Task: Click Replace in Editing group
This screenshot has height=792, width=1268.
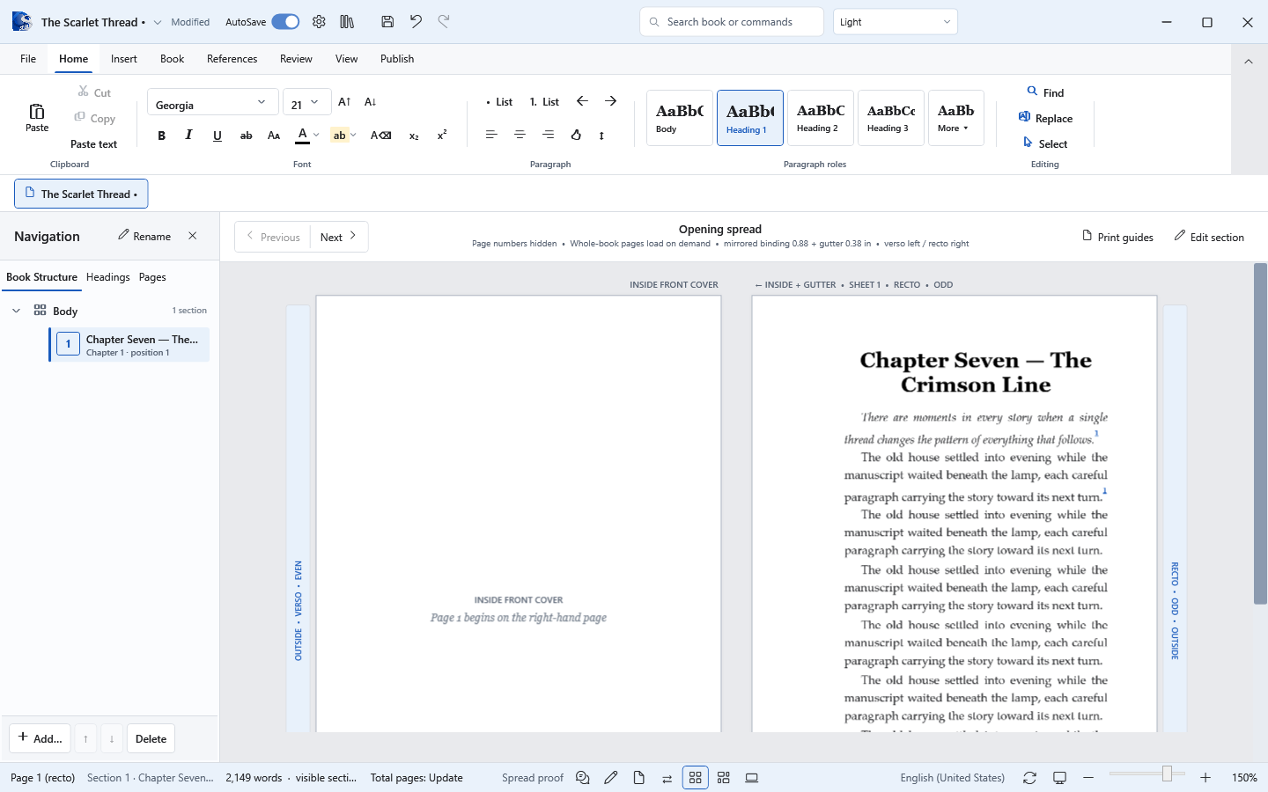Action: (x=1045, y=118)
